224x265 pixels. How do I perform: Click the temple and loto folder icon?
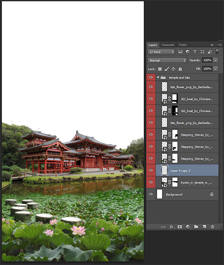point(163,77)
